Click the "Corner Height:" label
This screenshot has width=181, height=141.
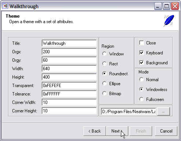pyautogui.click(x=25, y=111)
